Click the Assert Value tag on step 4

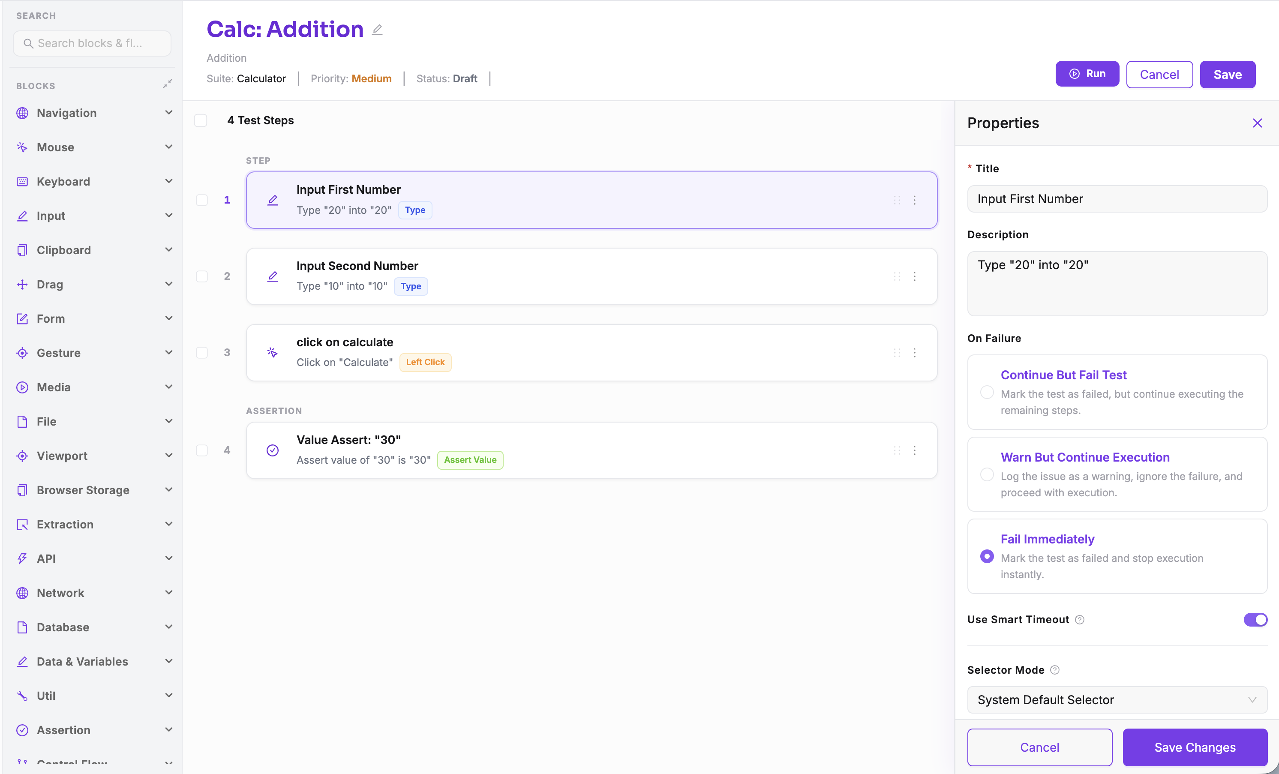470,460
